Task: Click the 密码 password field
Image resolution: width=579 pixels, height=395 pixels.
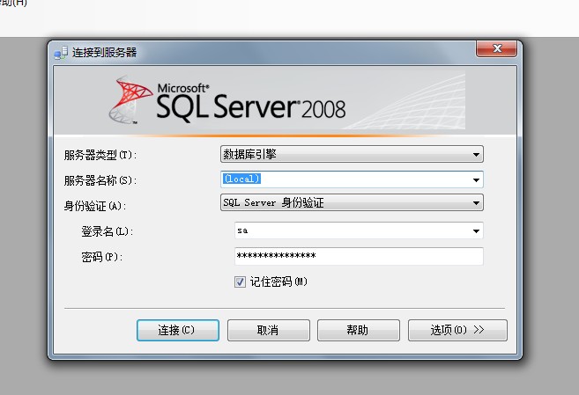Action: click(359, 256)
